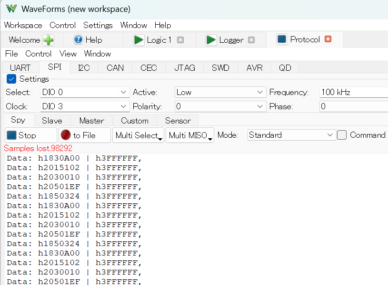Click the blue stop icon on Protocol tab
The height and width of the screenshot is (285, 388).
pyautogui.click(x=282, y=39)
